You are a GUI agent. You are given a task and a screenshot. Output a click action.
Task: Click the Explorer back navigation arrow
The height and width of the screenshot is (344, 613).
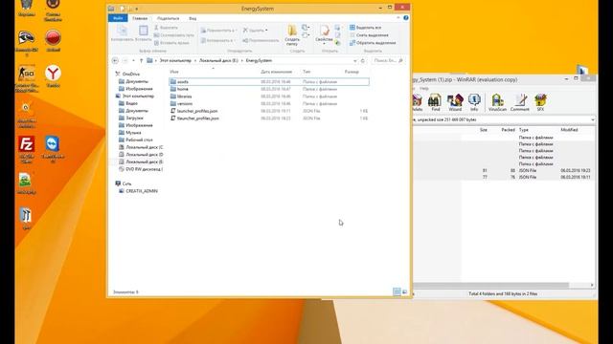(x=115, y=61)
